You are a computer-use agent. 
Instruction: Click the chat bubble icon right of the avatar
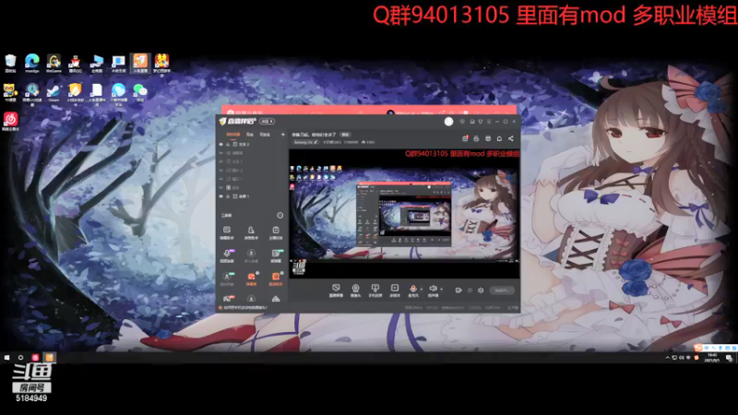(x=463, y=122)
